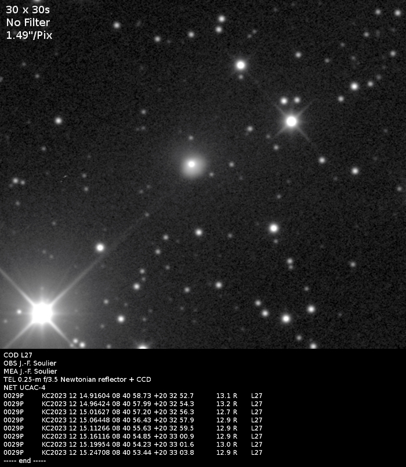Click the "----- end -----" line
Image resolution: width=406 pixels, height=467 pixels.
pyautogui.click(x=25, y=461)
